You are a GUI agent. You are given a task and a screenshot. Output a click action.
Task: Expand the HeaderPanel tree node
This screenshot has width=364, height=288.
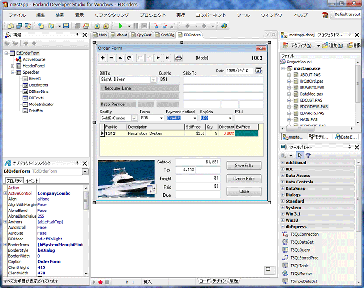[12, 66]
